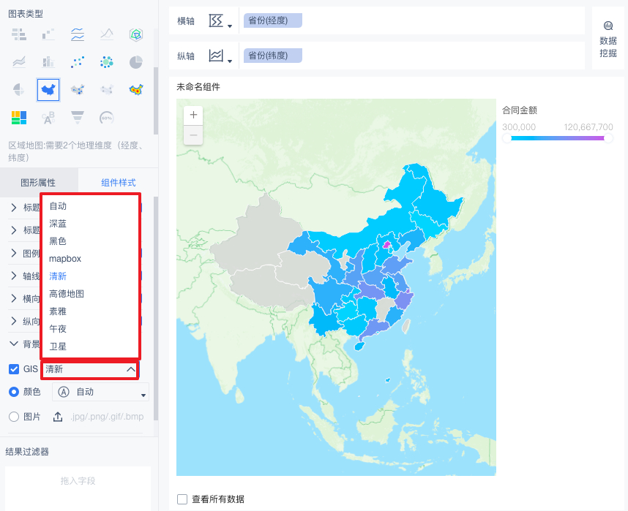628x511 pixels.
Task: Choose the point map chart icon
Action: point(78,90)
